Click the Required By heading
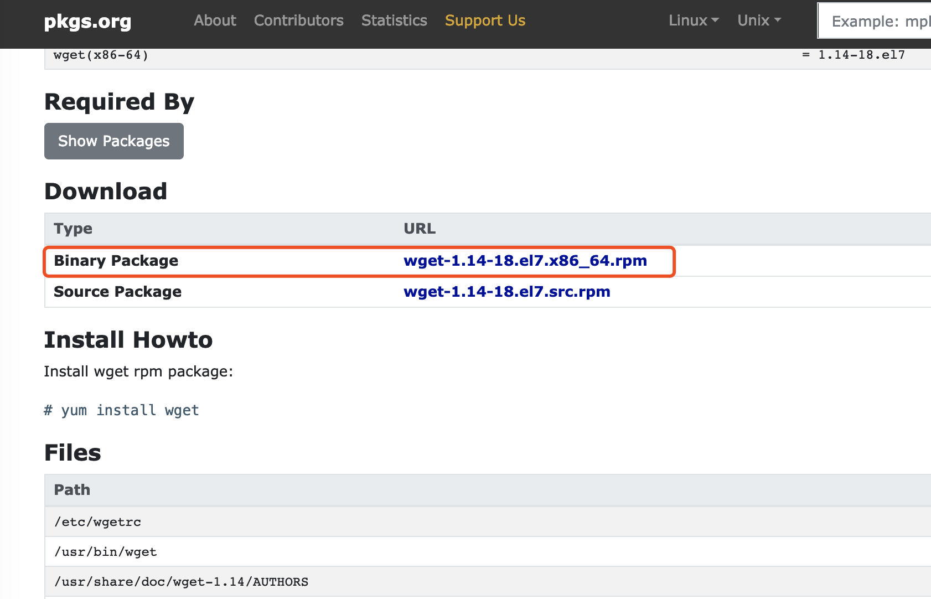 coord(120,102)
